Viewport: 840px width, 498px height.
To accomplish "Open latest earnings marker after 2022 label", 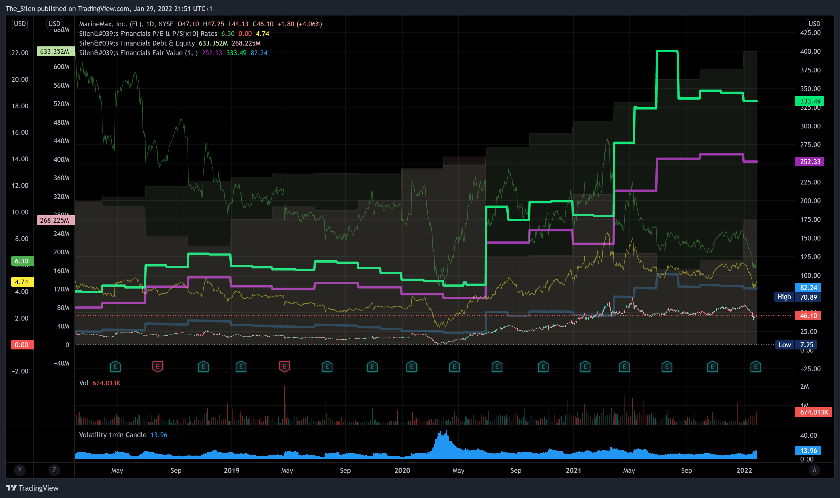I will coord(756,367).
